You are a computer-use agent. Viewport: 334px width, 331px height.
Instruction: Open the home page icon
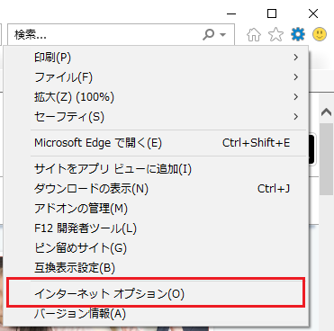[254, 35]
